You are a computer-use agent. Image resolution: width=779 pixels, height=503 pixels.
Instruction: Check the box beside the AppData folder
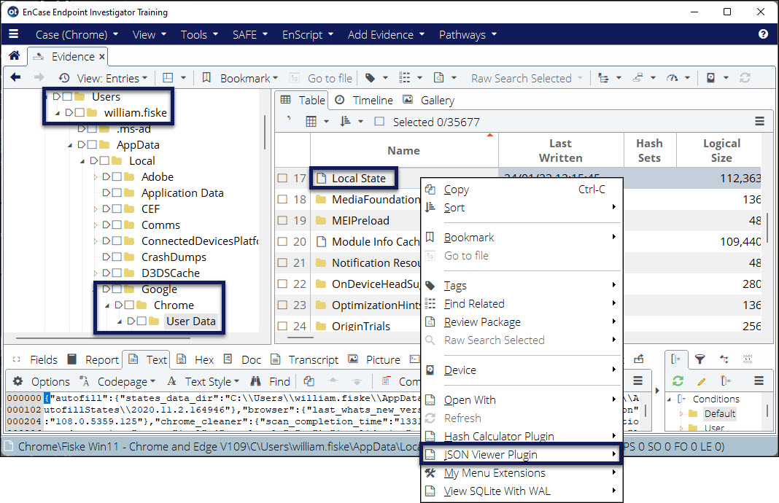[x=92, y=144]
